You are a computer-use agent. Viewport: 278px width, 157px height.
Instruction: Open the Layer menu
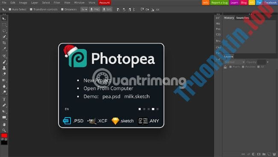34,3
